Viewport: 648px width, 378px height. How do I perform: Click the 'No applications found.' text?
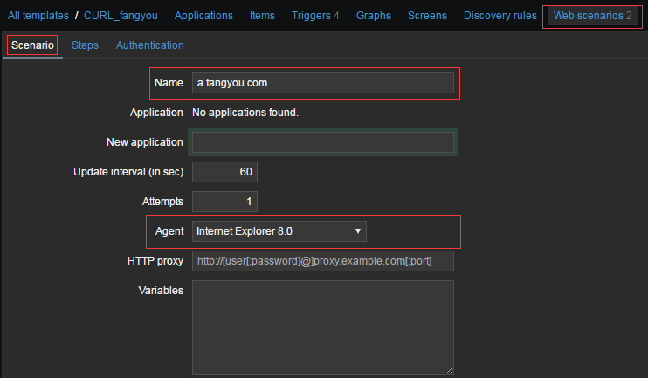coord(245,113)
